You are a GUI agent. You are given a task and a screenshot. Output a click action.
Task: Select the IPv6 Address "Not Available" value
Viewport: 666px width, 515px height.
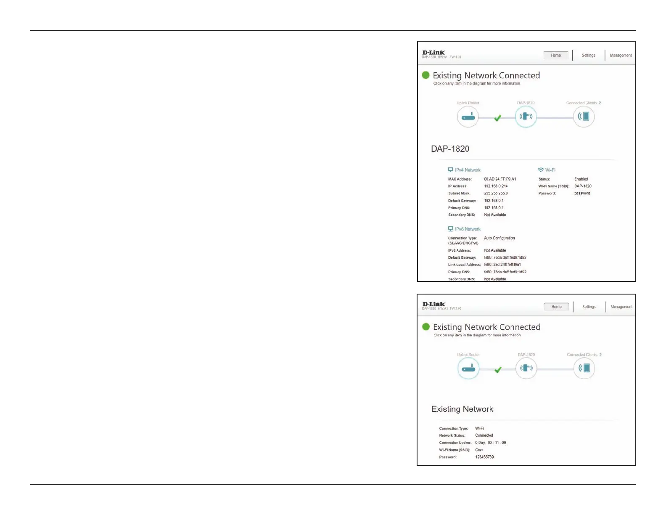pyautogui.click(x=495, y=250)
